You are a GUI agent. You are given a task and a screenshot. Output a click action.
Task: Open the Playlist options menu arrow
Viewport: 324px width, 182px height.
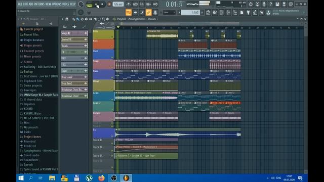63,19
